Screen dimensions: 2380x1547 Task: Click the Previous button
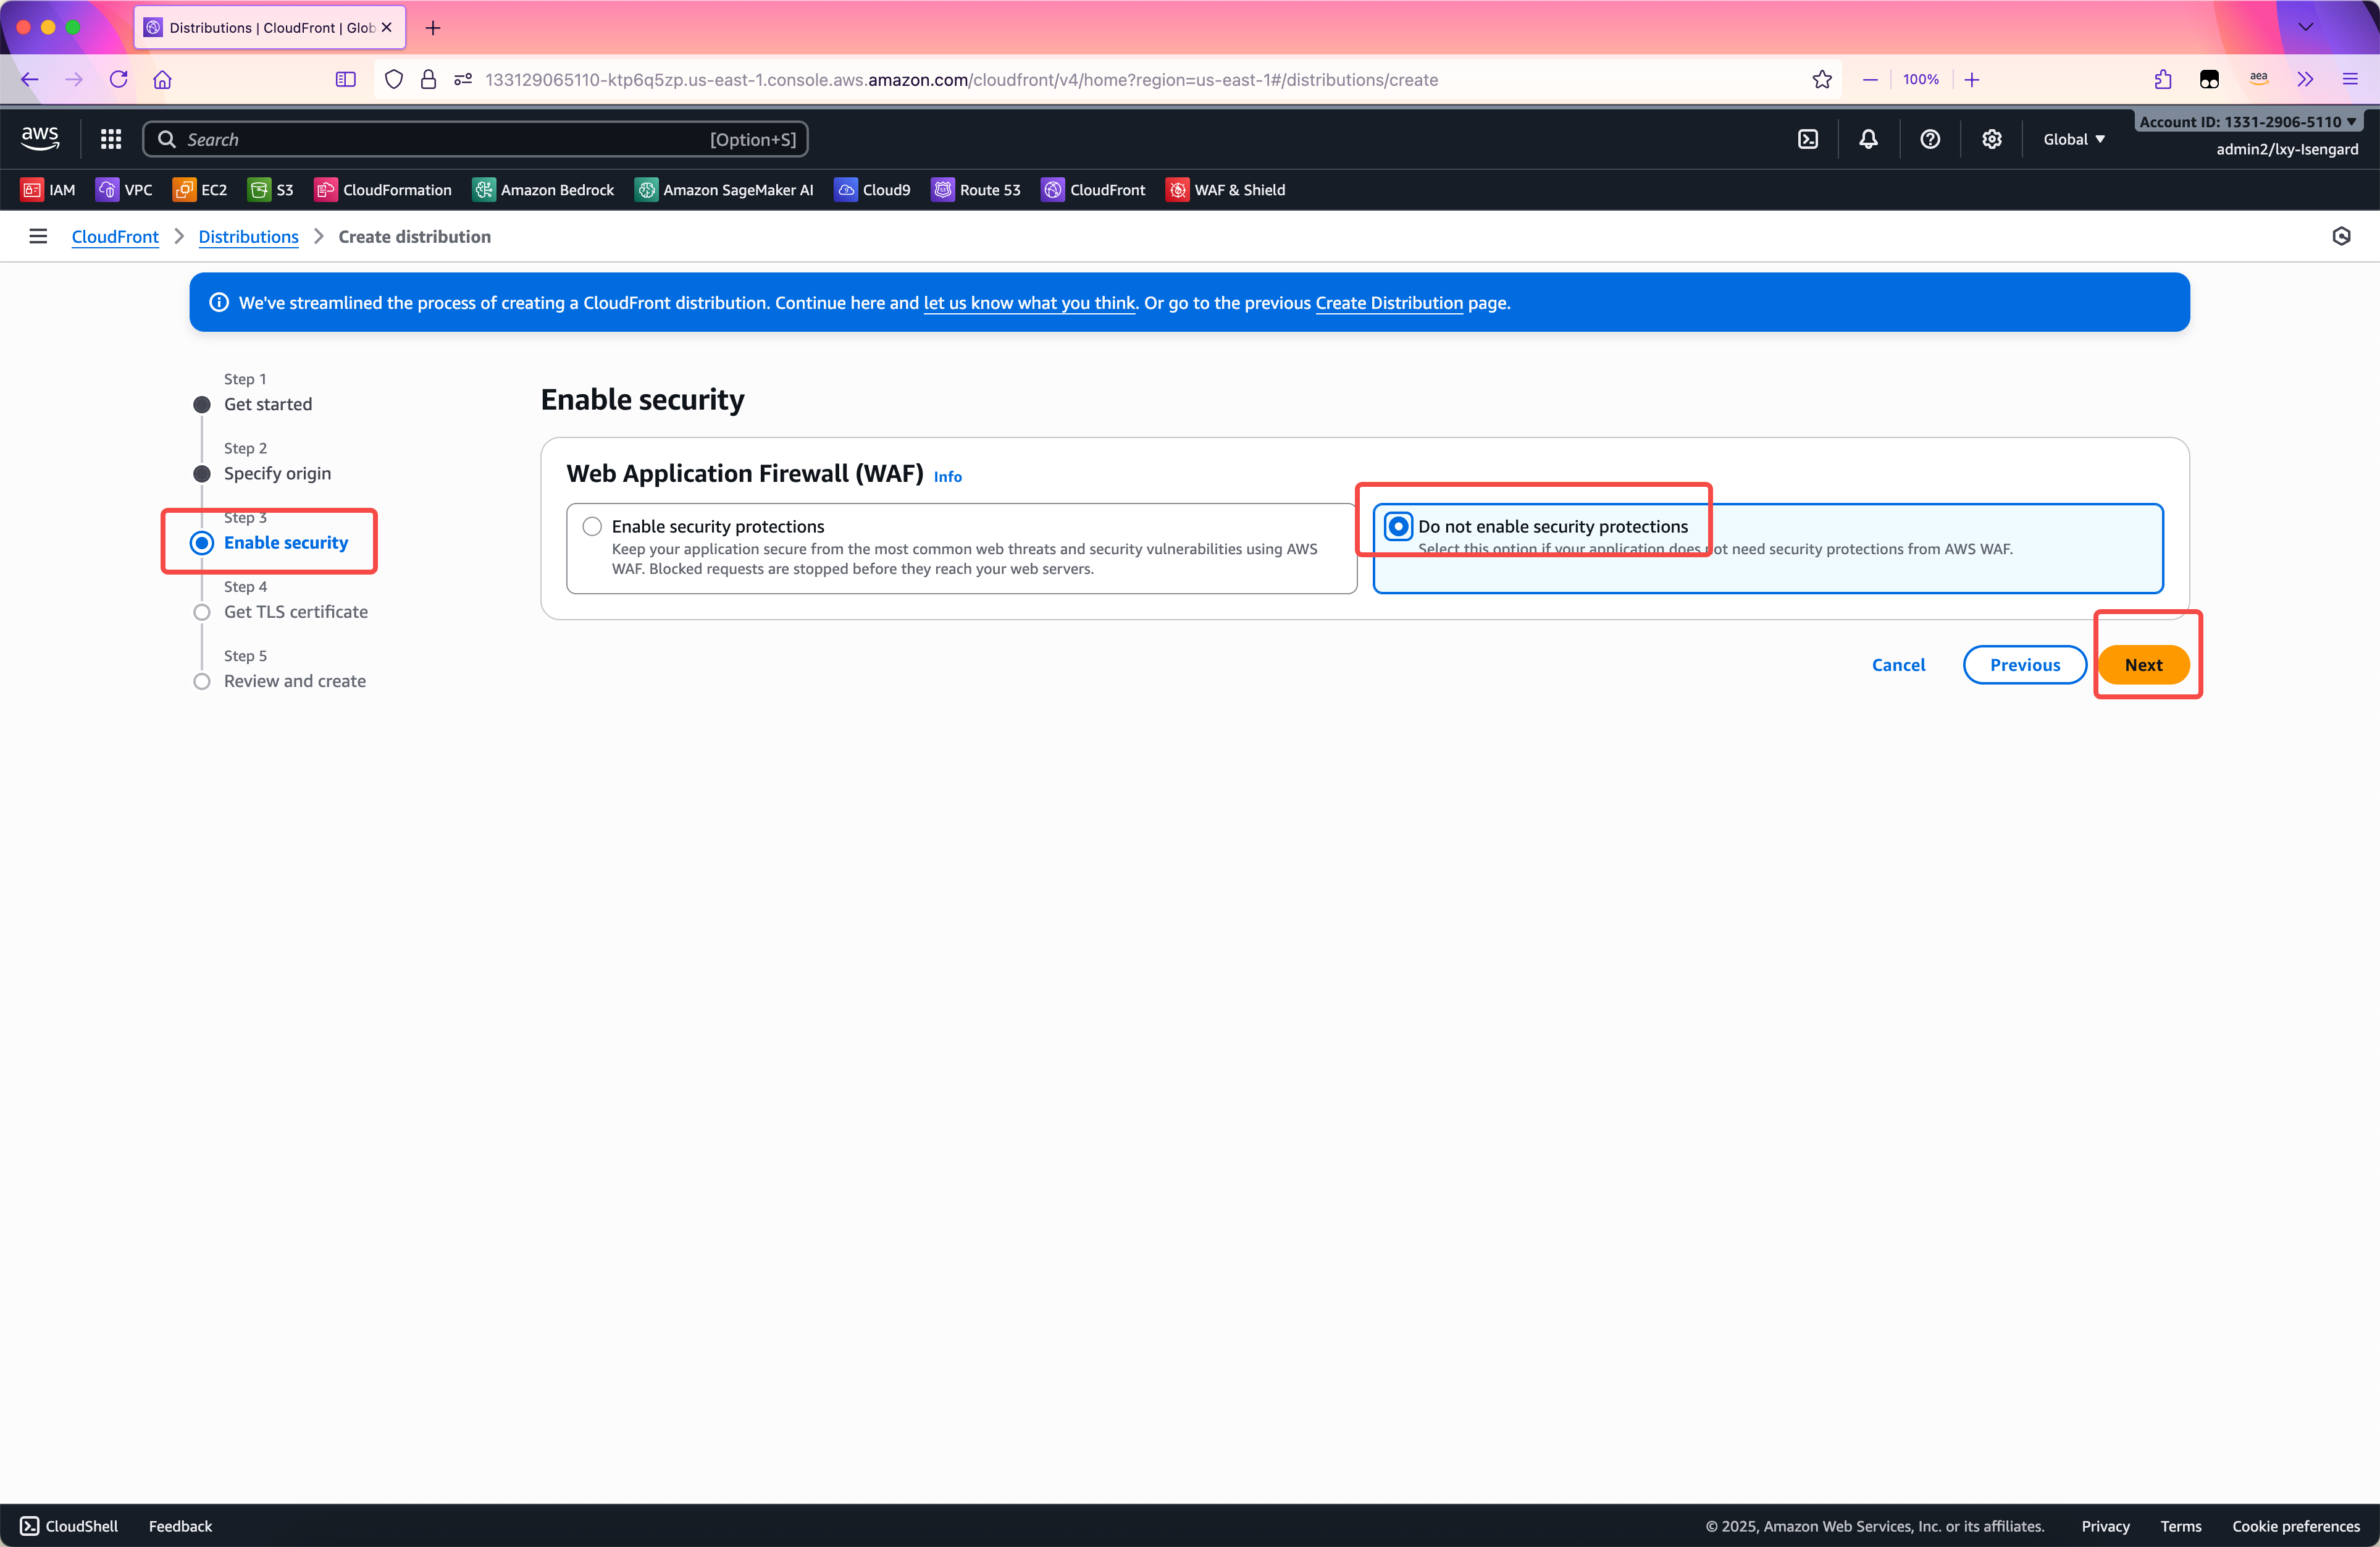[x=2024, y=664]
